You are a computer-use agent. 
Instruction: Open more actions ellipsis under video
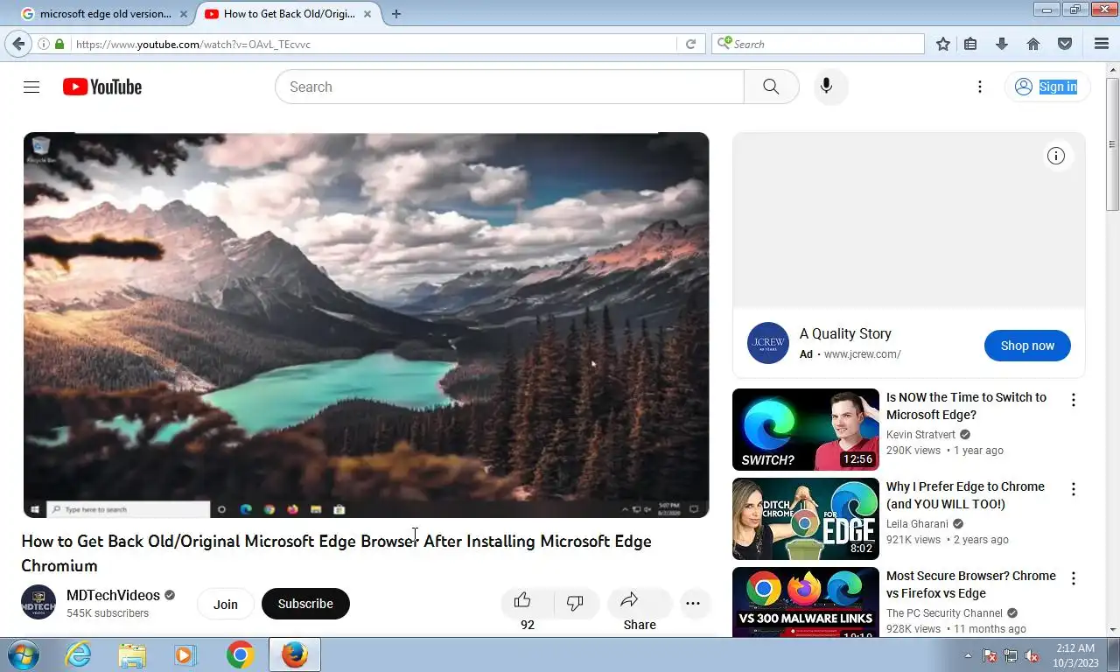[693, 603]
